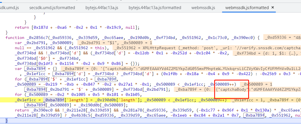
Task: Click 'null == _0x551962' code line
Action: (62, 48)
